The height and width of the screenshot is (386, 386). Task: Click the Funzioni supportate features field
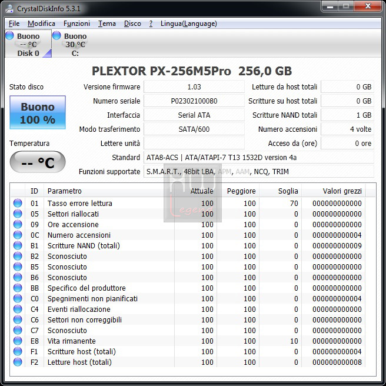[259, 172]
